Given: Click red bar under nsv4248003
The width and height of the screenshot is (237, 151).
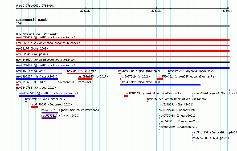Looking at the screenshot, I should pyautogui.click(x=126, y=96).
